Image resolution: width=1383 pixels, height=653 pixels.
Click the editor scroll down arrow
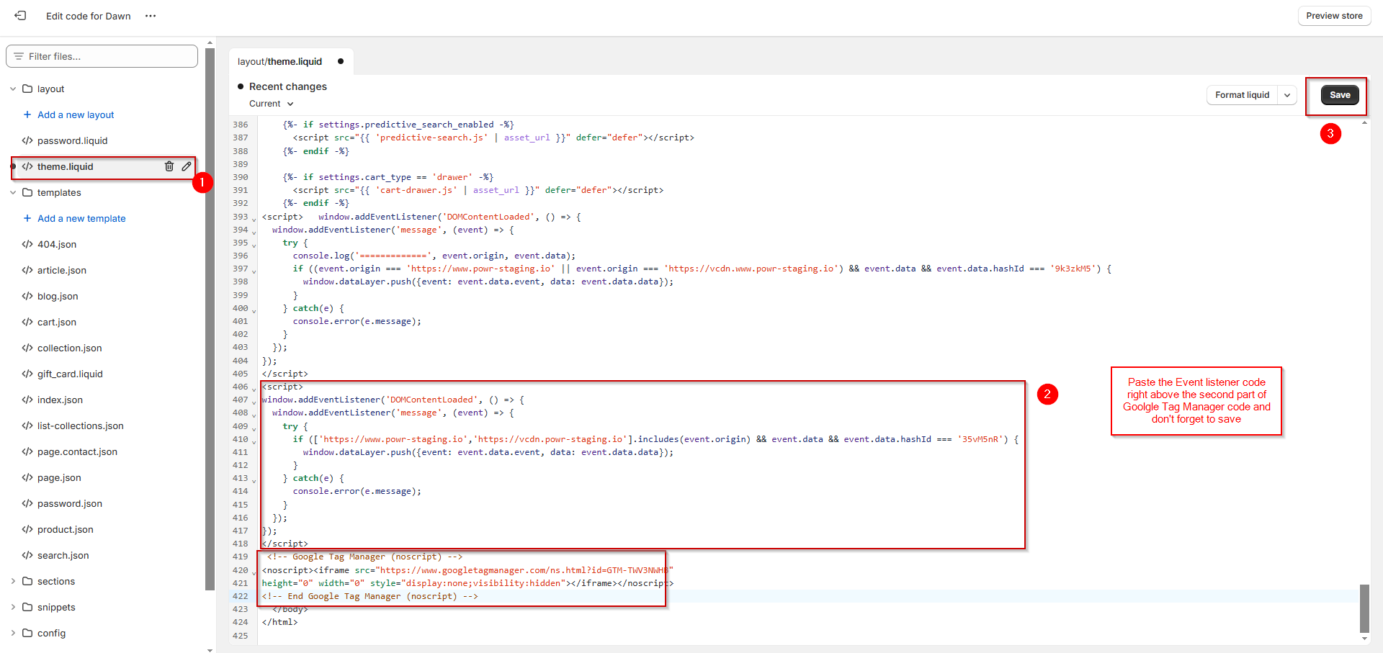tap(1364, 639)
